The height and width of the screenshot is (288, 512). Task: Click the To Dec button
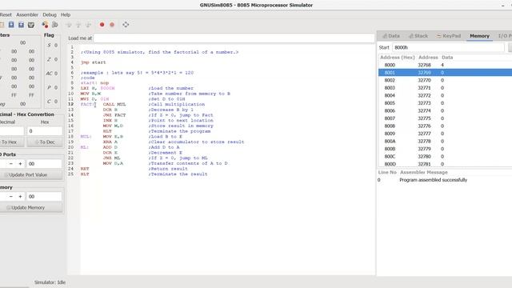coord(45,142)
